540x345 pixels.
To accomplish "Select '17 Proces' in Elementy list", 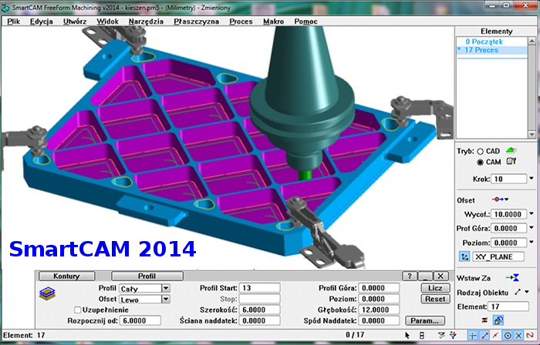I will [x=492, y=50].
